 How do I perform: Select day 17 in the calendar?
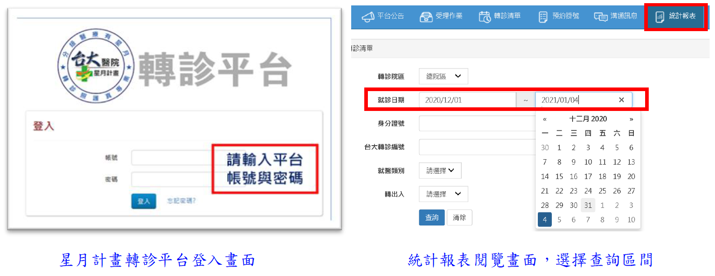point(588,176)
